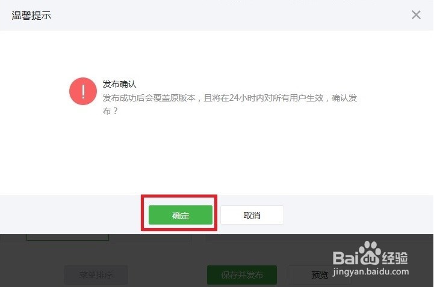
Task: Click the Bai lettering of the Baidu logo
Action: point(346,258)
